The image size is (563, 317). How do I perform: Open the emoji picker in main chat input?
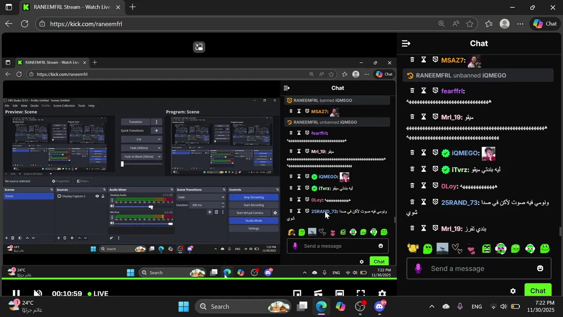click(x=540, y=268)
